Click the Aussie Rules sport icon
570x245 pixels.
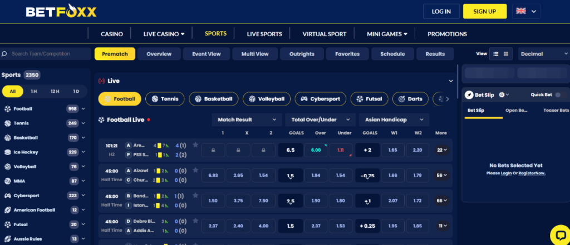(x=7, y=239)
